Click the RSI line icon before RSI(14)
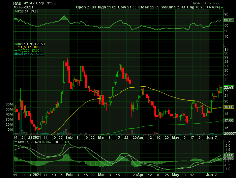Screen dimensions: 236x178 point(16,11)
